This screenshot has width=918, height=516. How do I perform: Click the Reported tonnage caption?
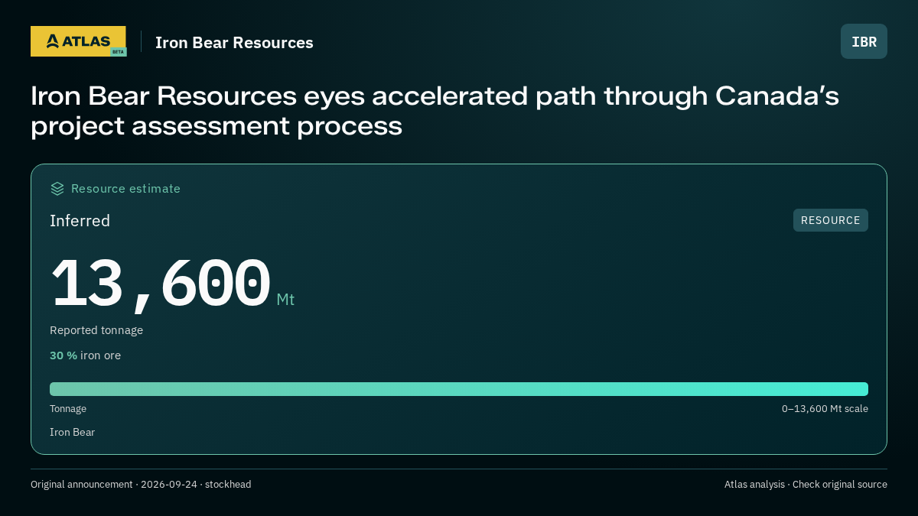(x=96, y=330)
